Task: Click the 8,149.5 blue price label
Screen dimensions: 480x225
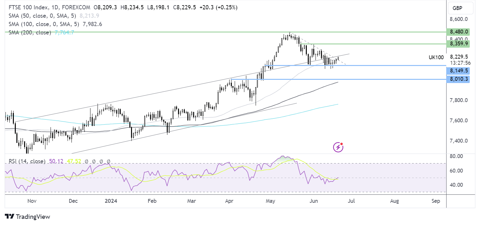Action: 458,71
